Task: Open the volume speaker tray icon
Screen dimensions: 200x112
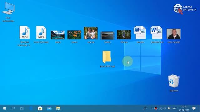Action: click(164, 109)
